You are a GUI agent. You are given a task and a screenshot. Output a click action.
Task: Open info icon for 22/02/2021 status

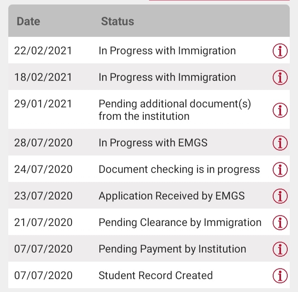(x=280, y=51)
